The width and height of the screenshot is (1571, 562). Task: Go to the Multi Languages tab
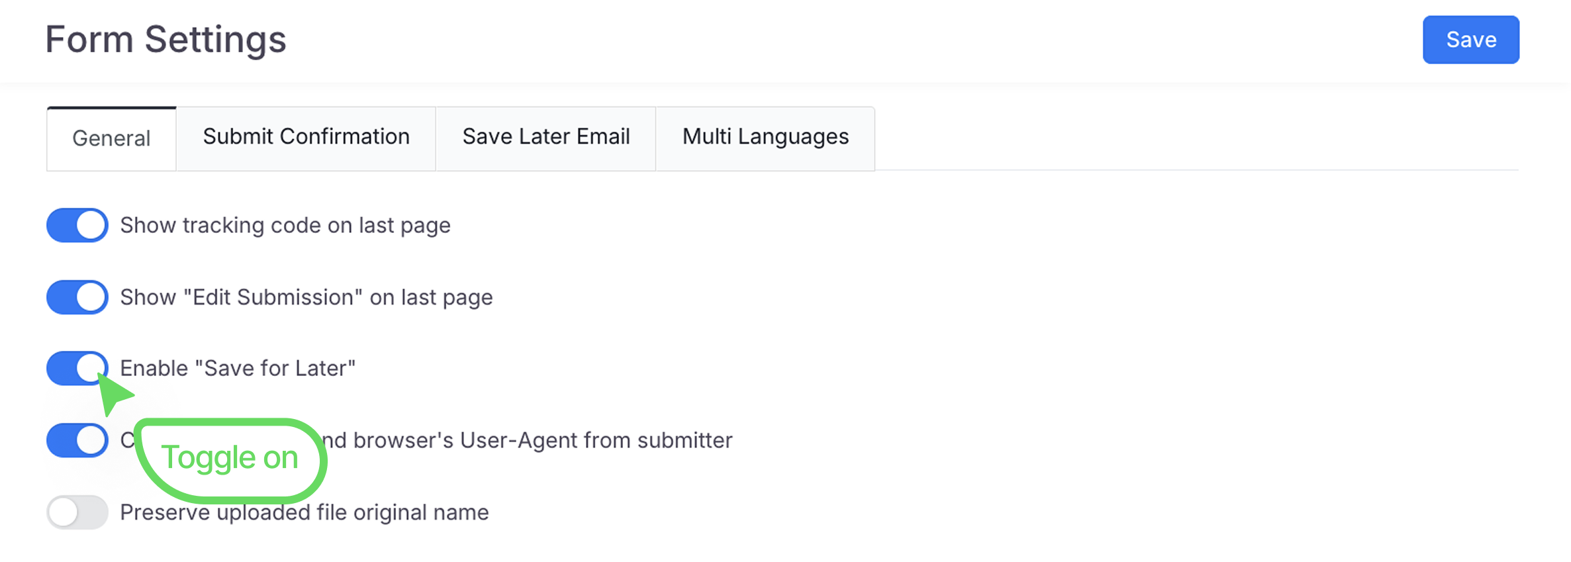(x=765, y=137)
